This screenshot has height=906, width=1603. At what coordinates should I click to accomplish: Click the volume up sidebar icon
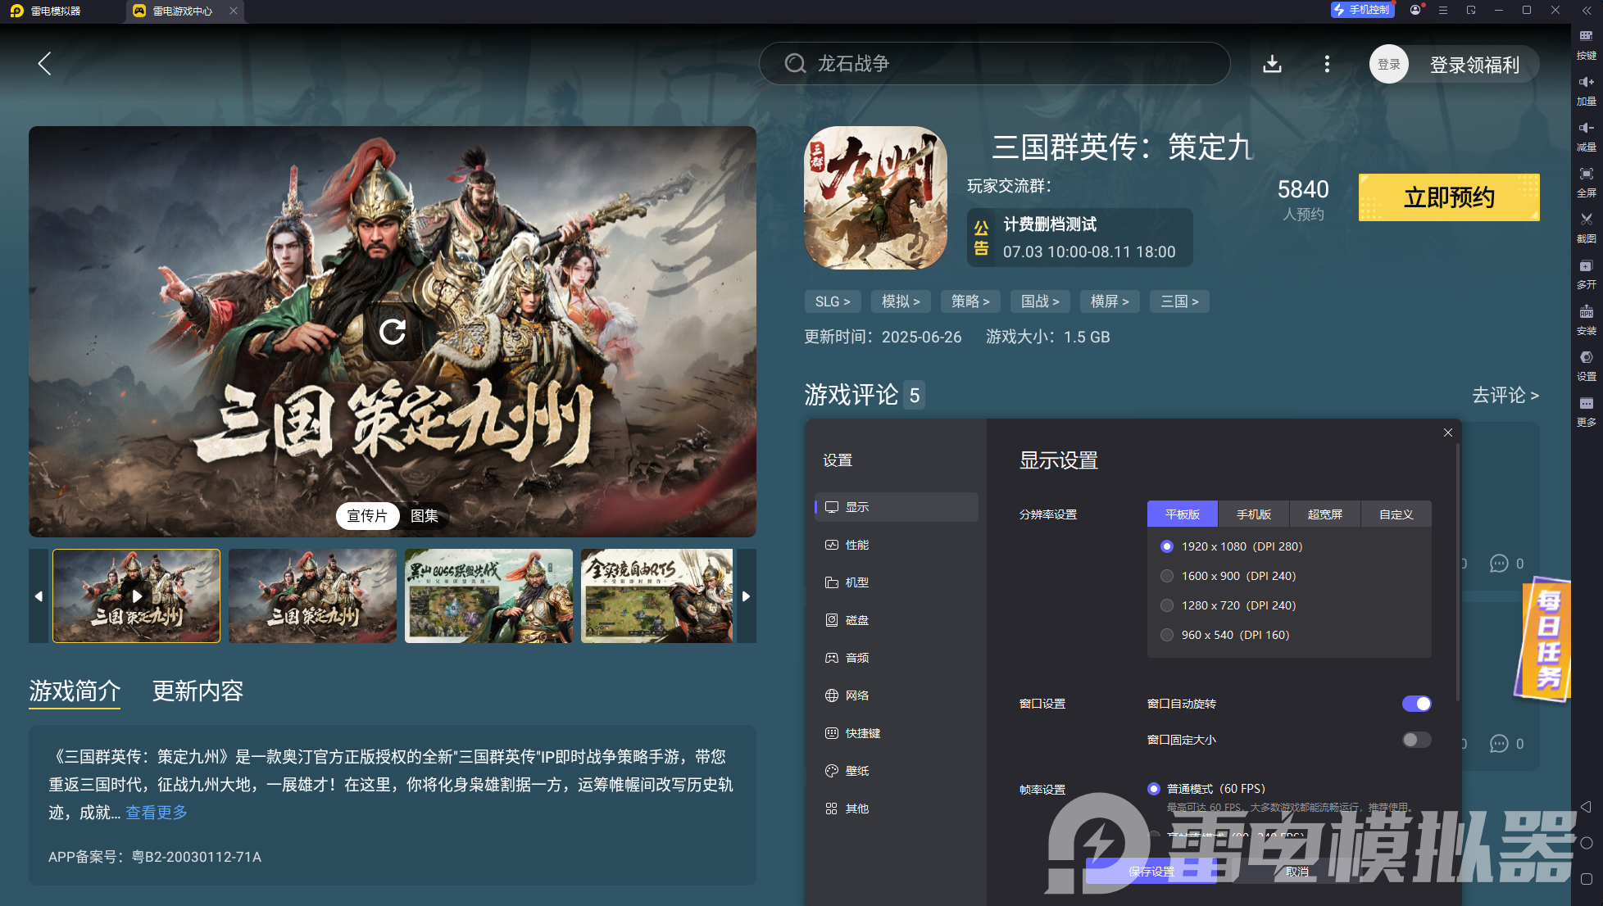1587,82
